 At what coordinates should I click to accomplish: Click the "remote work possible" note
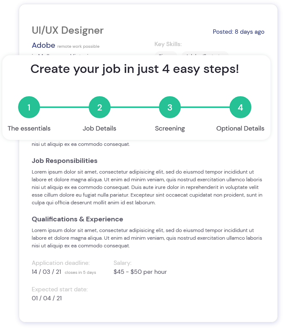pos(78,46)
